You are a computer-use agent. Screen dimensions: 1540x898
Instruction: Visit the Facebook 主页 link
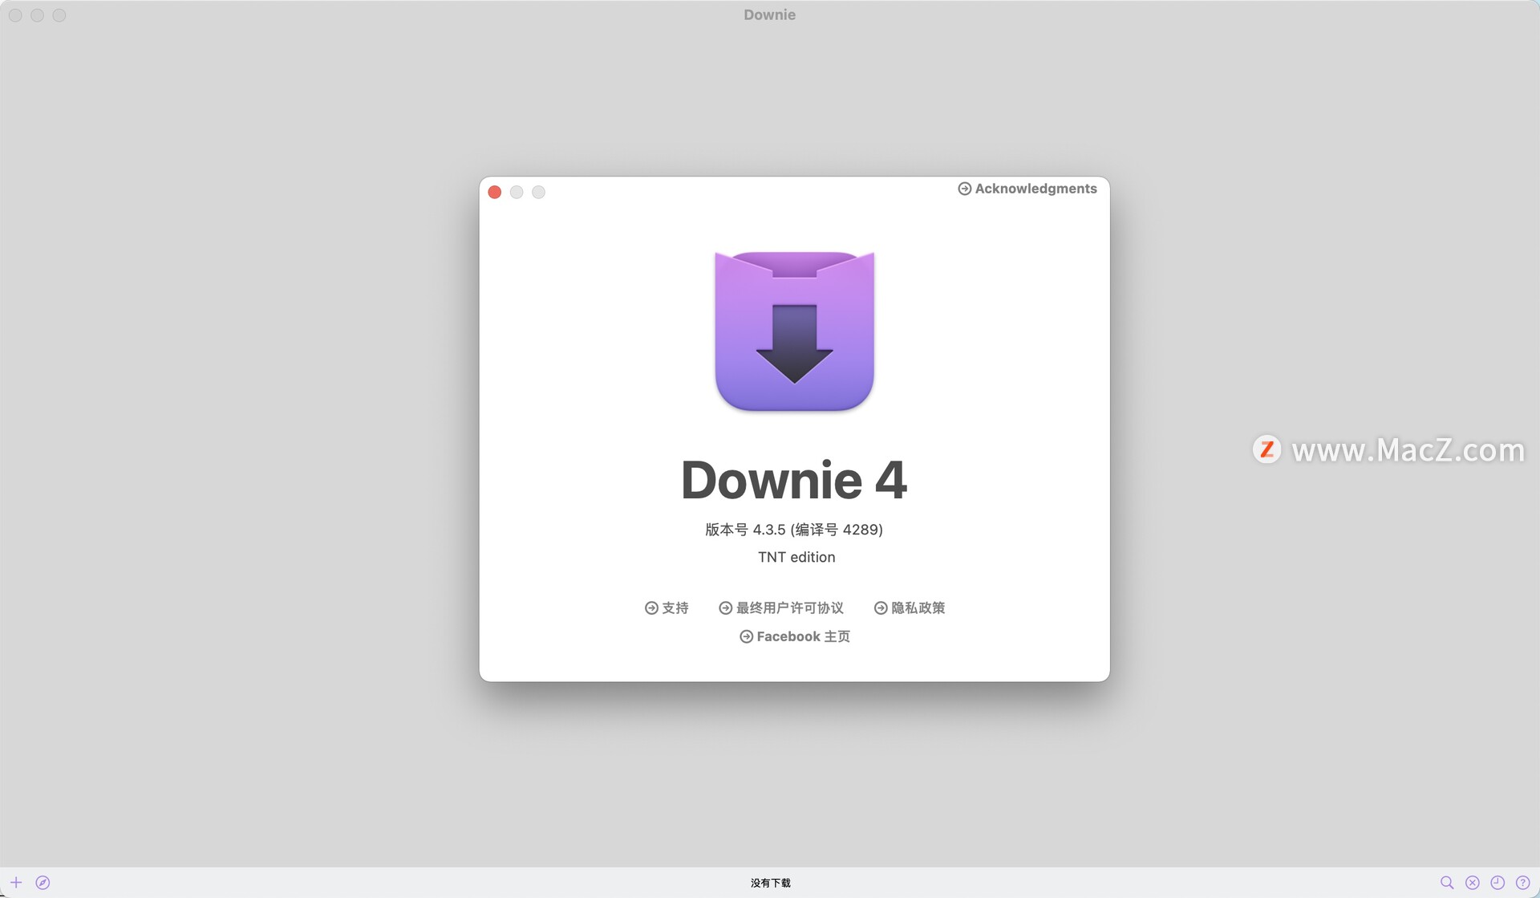[795, 636]
